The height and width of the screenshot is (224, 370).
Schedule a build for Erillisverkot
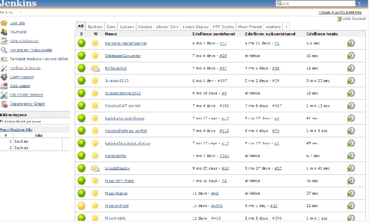pos(351,68)
